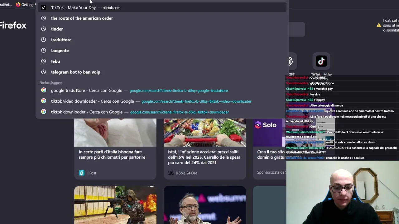Screen dimensions: 399x224
Task: Click the 'Il Sole 24 Ore' source label
Action: click(186, 173)
